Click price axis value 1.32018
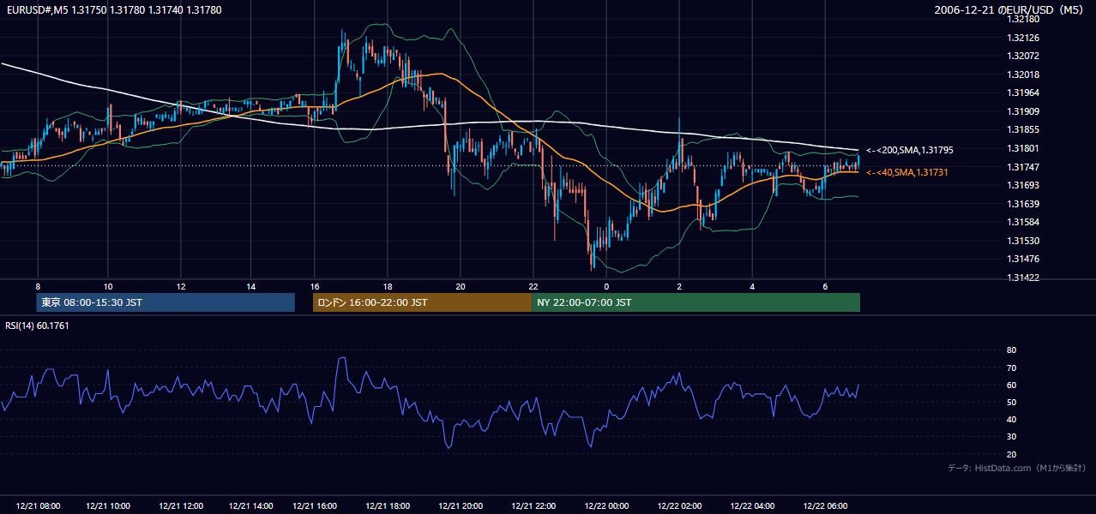Screen dimensions: 1096x514 point(1023,75)
